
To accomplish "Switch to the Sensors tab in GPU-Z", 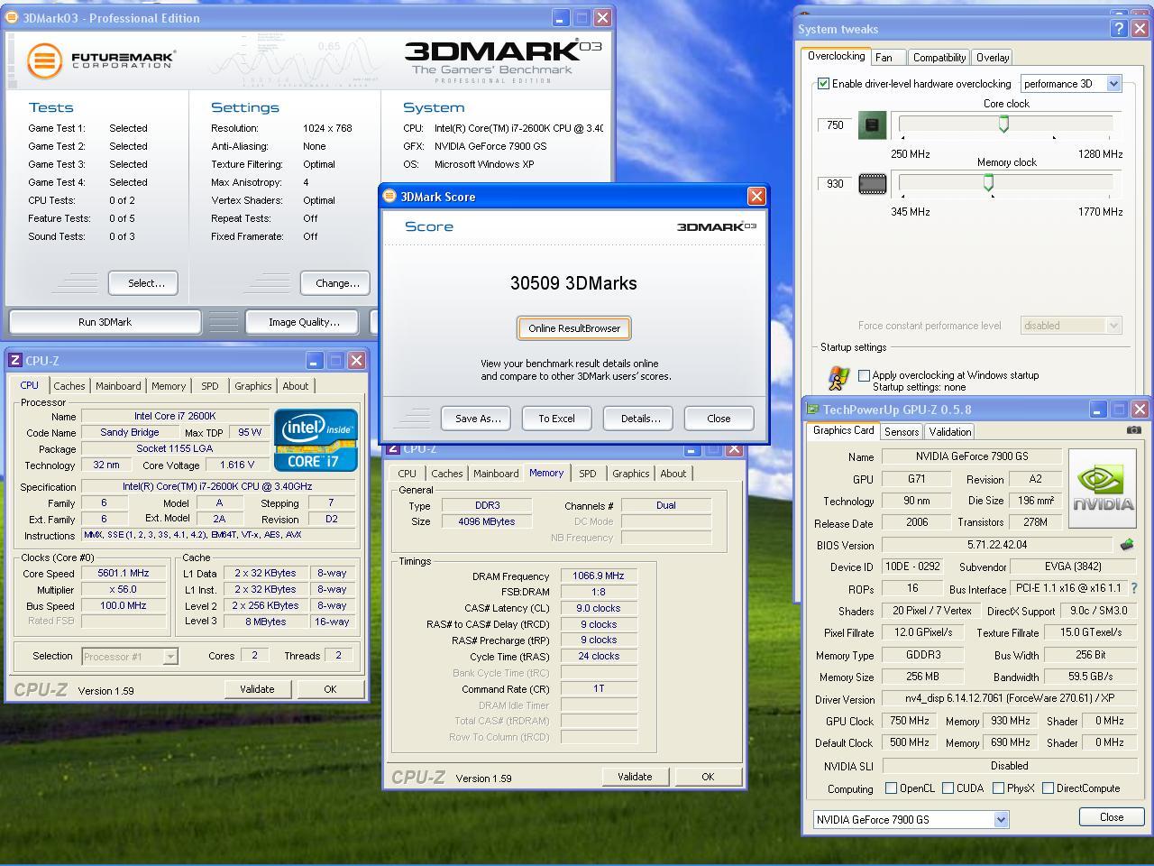I will pyautogui.click(x=901, y=432).
